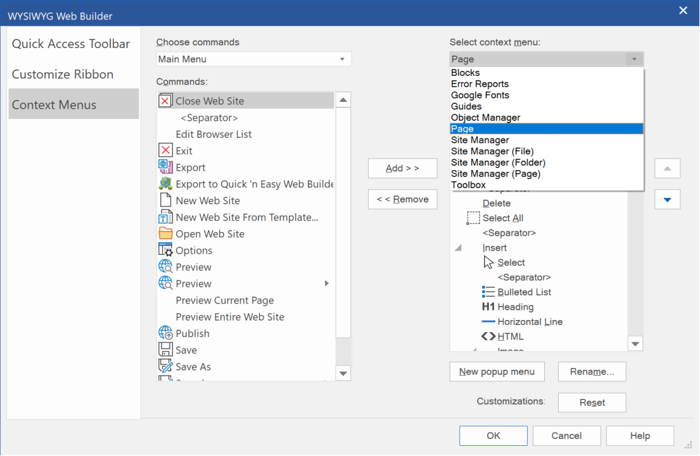Click the Publish globe icon
Viewport: 700px width, 456px height.
[165, 333]
